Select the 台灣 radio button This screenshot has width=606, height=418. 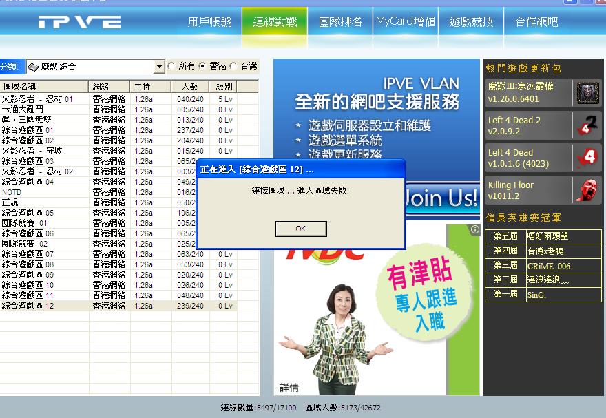pos(233,66)
